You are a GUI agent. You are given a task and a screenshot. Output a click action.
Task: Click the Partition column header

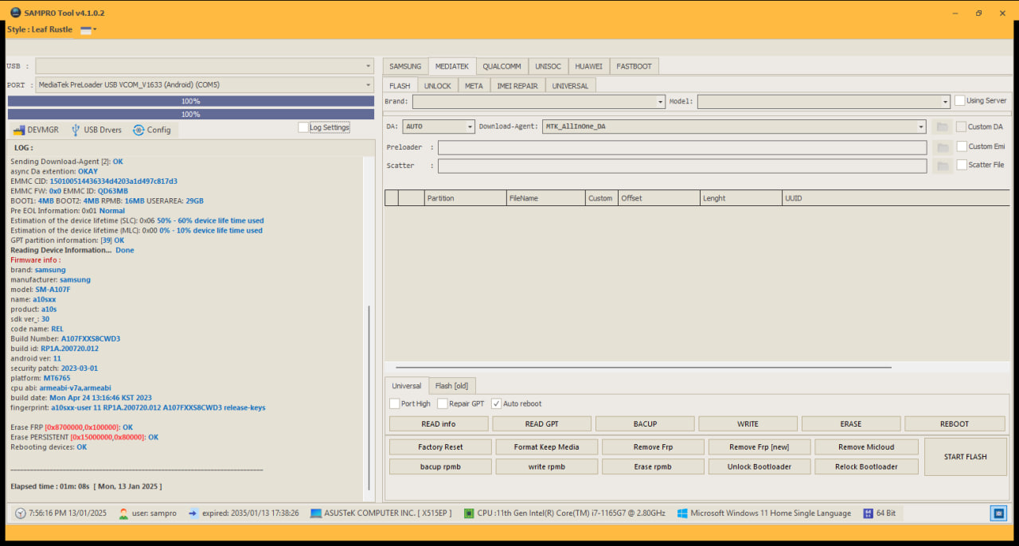click(x=465, y=198)
